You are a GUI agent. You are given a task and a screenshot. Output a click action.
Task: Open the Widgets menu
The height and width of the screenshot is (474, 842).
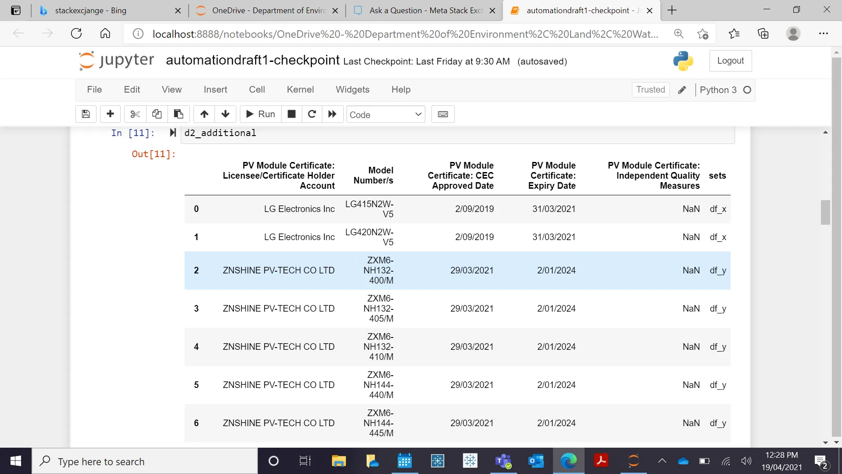point(353,90)
